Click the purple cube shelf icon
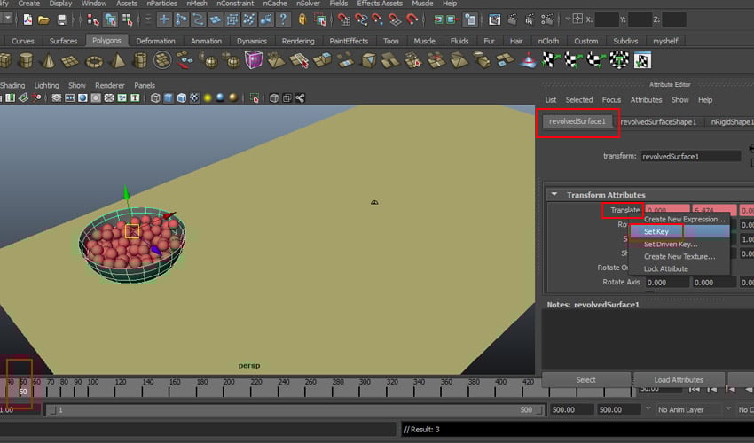The image size is (754, 443). [x=255, y=60]
